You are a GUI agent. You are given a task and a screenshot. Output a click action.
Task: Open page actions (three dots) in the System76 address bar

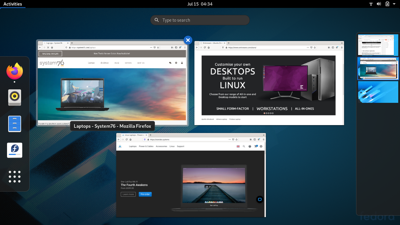pyautogui.click(x=151, y=47)
